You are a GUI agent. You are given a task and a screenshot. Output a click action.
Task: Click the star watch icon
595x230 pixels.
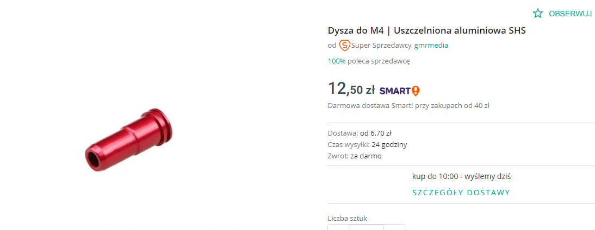(537, 14)
